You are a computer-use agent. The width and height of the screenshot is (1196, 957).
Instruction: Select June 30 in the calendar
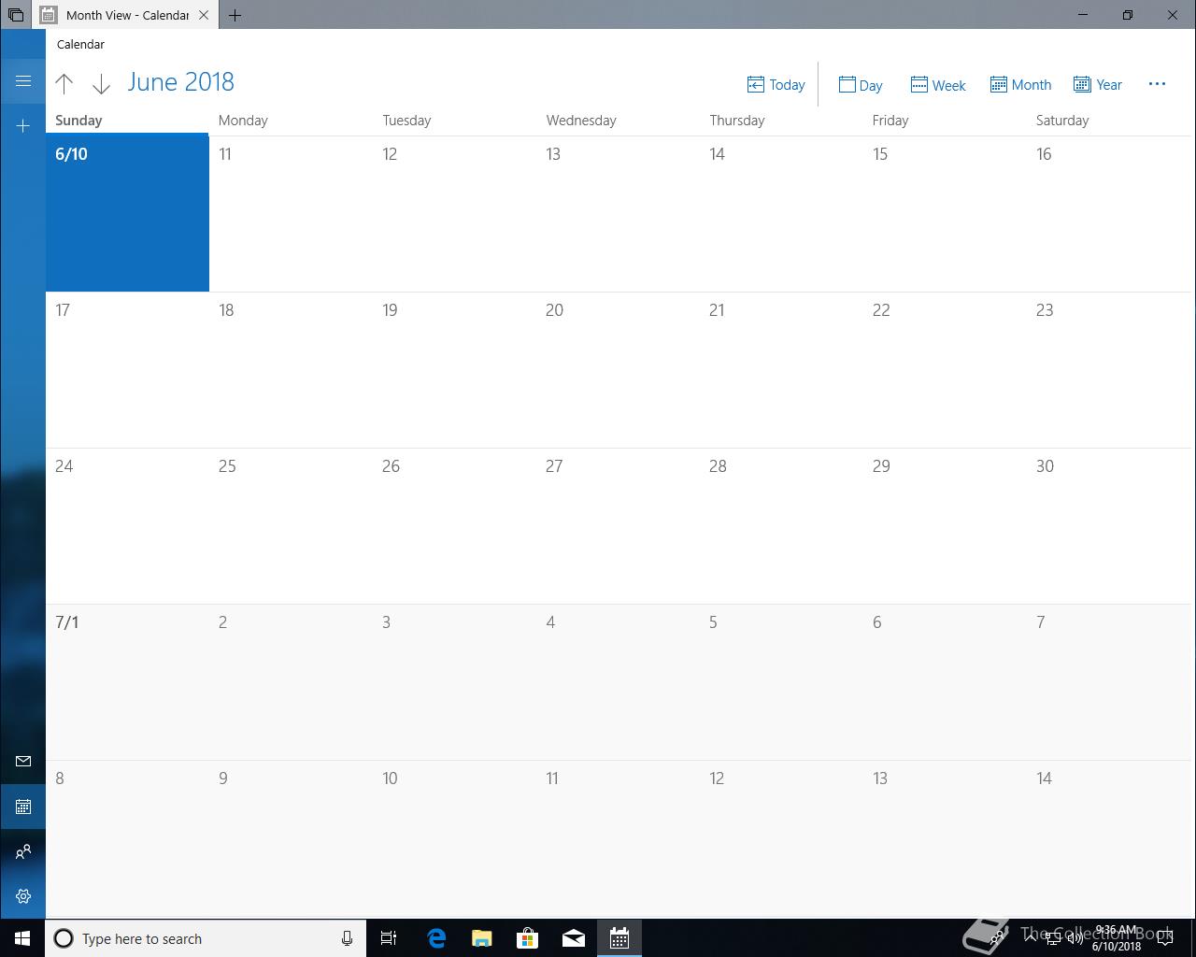[1109, 526]
